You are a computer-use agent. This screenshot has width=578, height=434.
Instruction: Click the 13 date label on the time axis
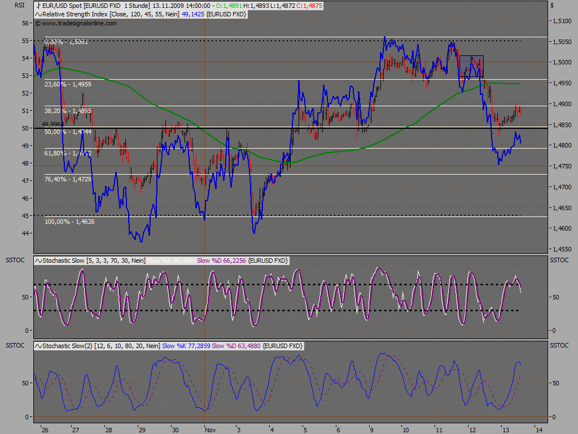(x=506, y=430)
